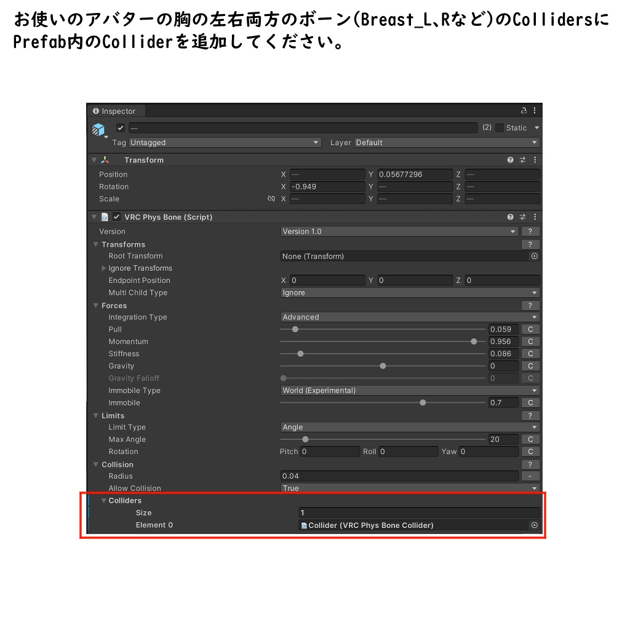Select the Inspector tab
Viewport: 630px width, 630px height.
(x=116, y=111)
